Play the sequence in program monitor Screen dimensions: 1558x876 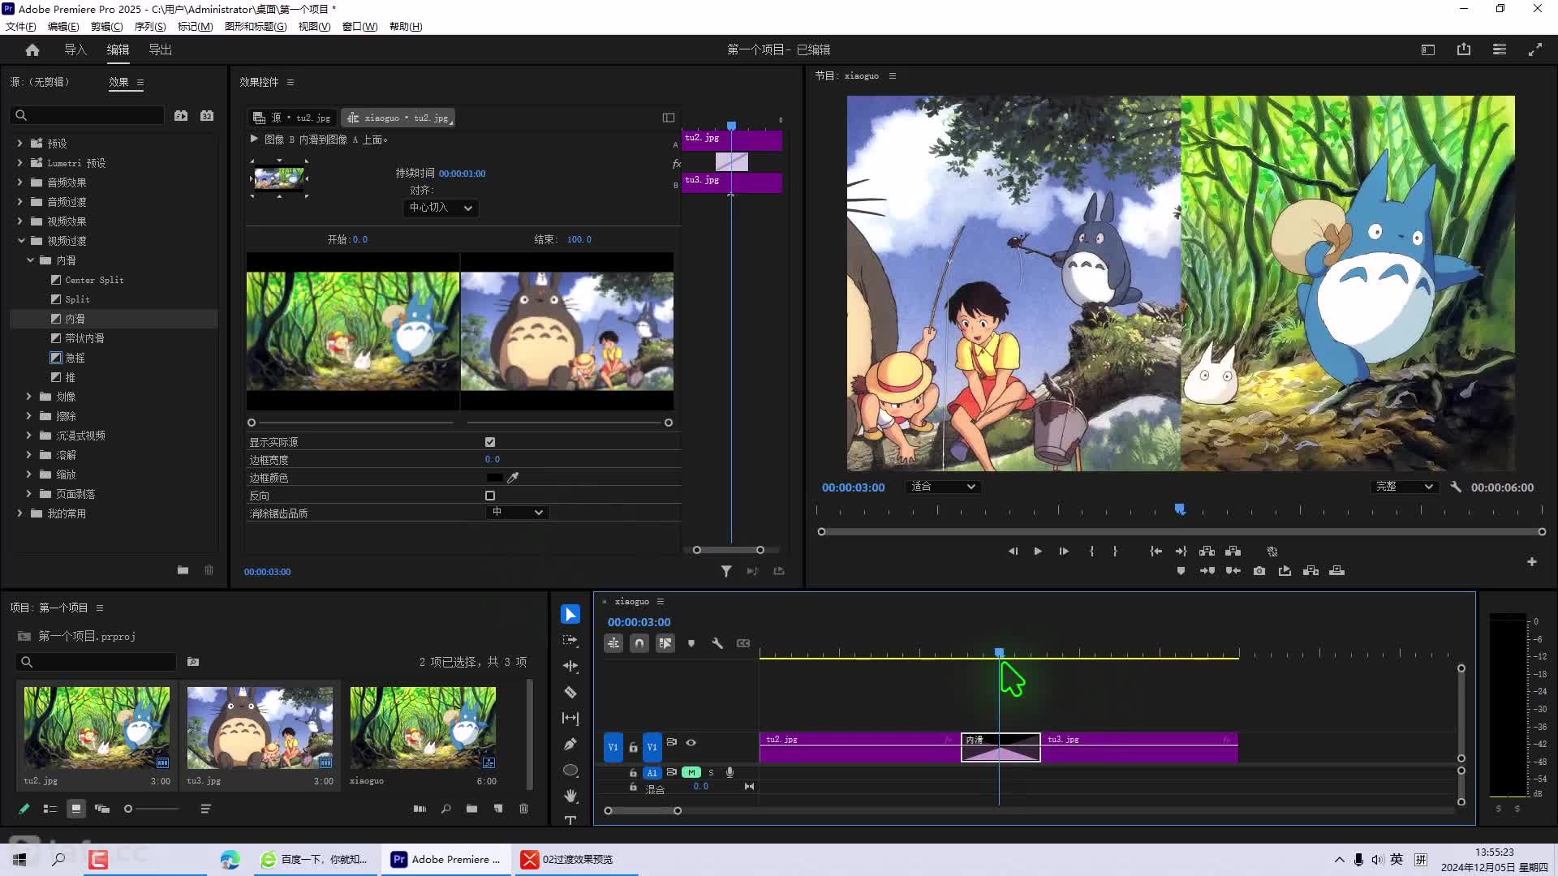tap(1038, 552)
